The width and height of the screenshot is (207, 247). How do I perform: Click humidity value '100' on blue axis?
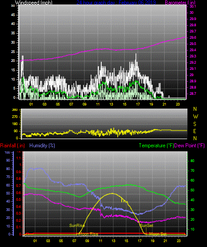point(8,152)
